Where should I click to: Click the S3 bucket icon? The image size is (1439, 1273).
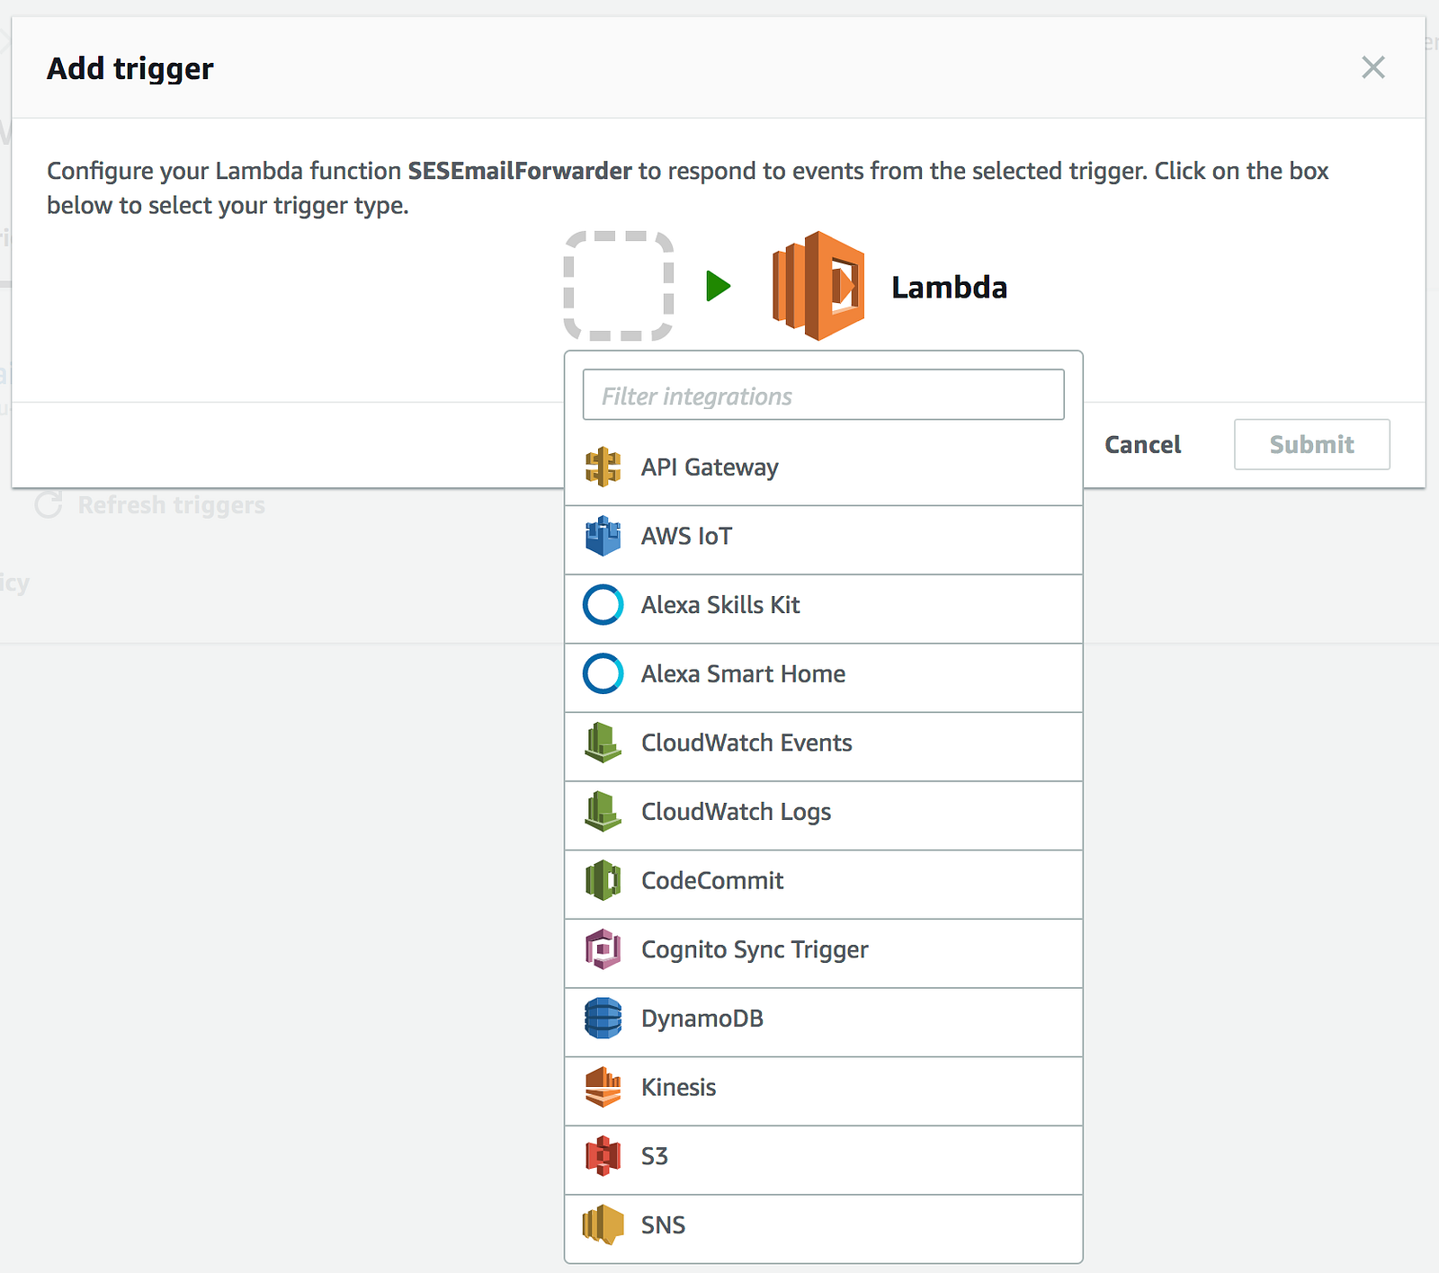coord(603,1156)
